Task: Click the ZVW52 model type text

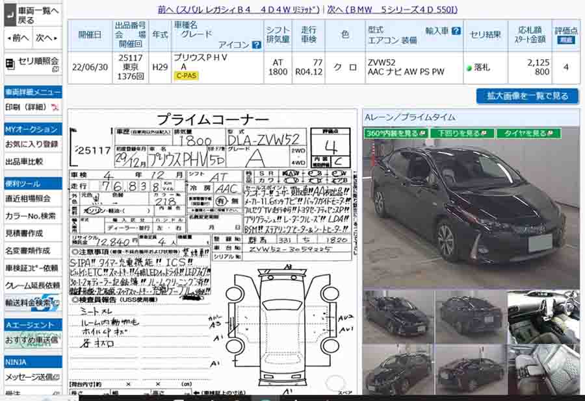Action: tap(382, 62)
